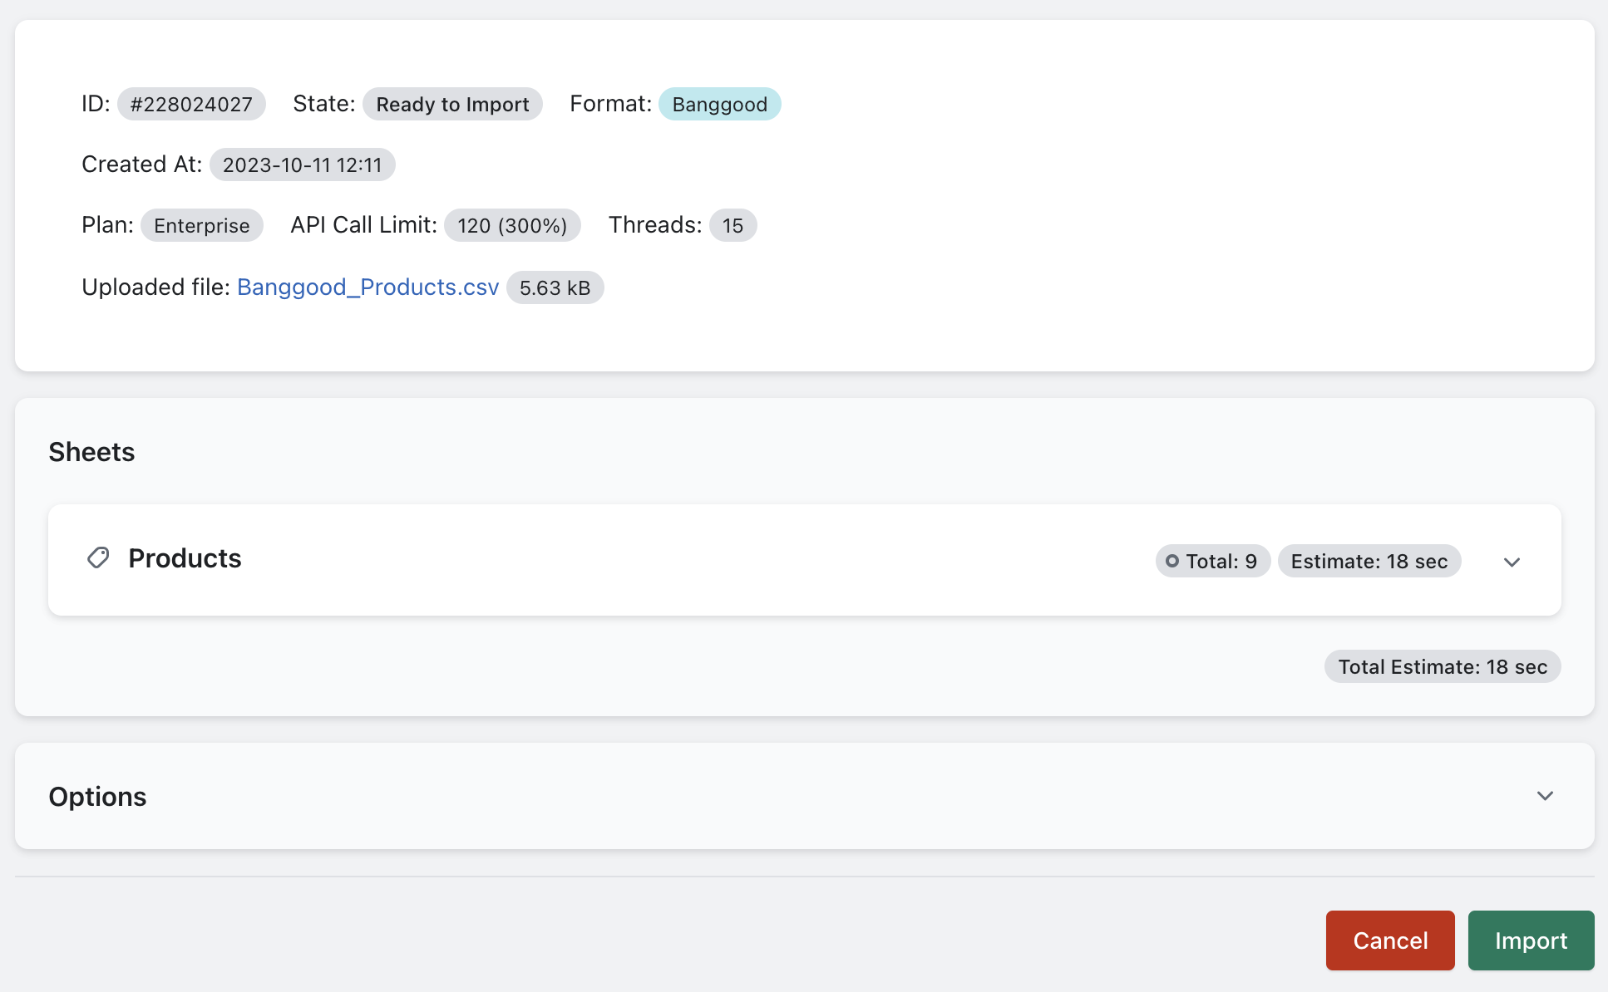Click the Threads 15 badge
Screen dimensions: 1608x992
732,225
